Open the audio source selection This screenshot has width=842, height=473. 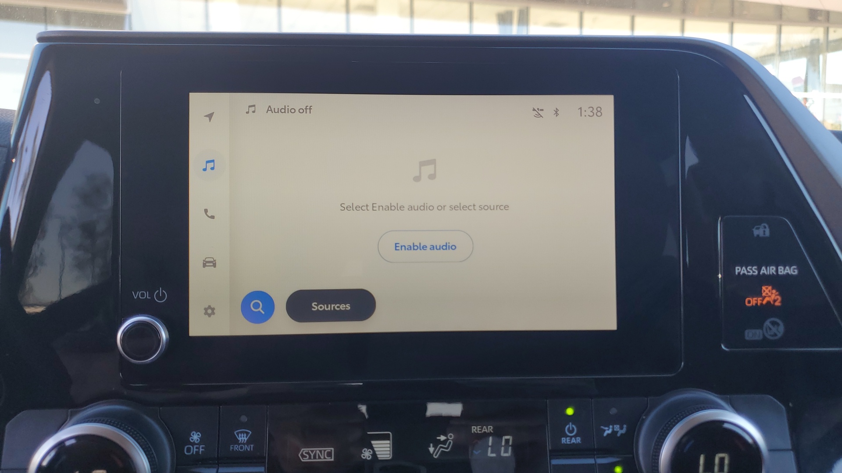click(331, 306)
